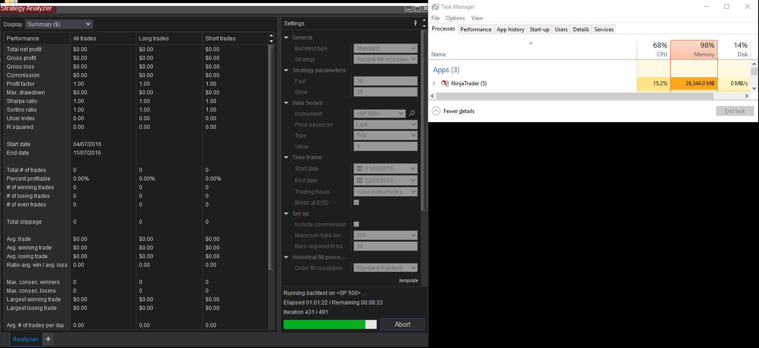
Task: Open the File menu in Task Manager
Action: click(x=435, y=18)
